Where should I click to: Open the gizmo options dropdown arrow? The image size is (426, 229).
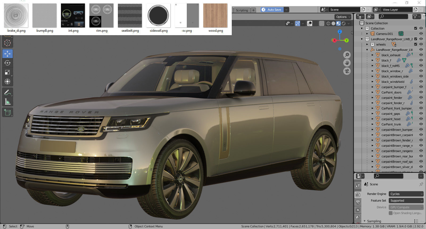303,23
